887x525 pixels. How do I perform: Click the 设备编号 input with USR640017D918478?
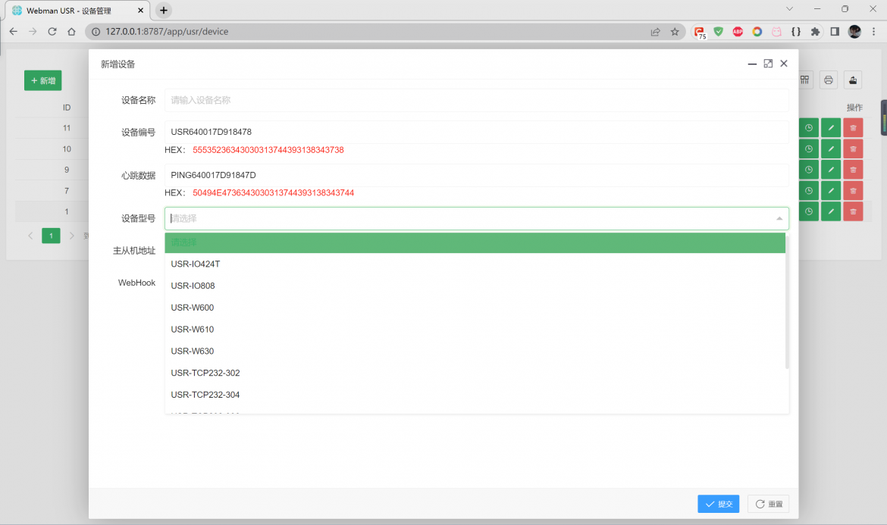pos(476,132)
